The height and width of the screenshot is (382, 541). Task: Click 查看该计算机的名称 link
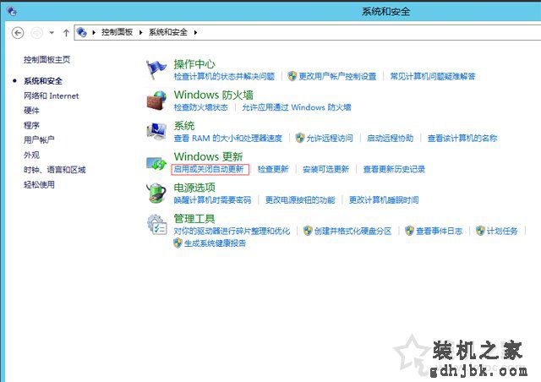[462, 139]
